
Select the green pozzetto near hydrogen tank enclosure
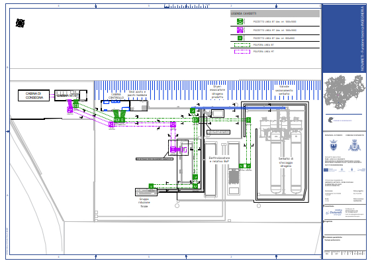pyautogui.click(x=248, y=120)
